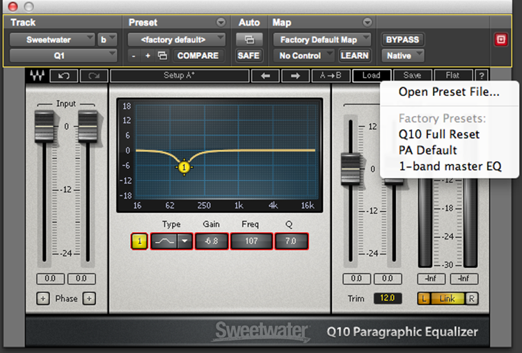This screenshot has height=353, width=522.
Task: Select next preset with plus button
Action: (x=148, y=56)
